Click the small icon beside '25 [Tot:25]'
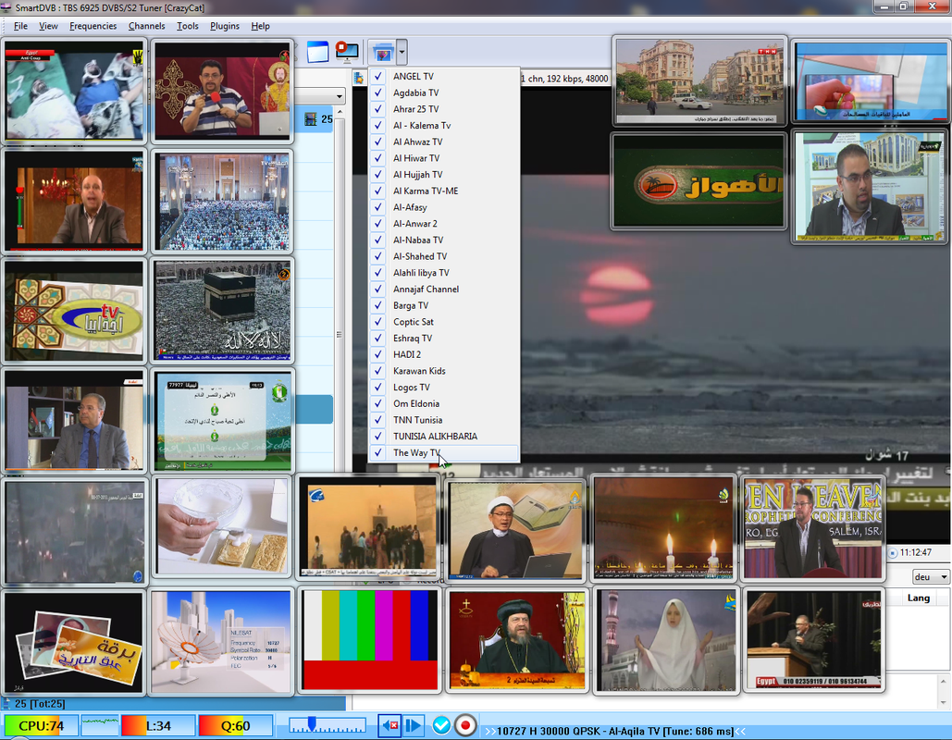This screenshot has width=952, height=740. 6,704
